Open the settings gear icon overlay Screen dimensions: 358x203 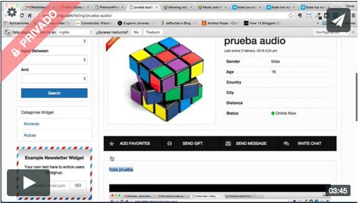pos(12,12)
